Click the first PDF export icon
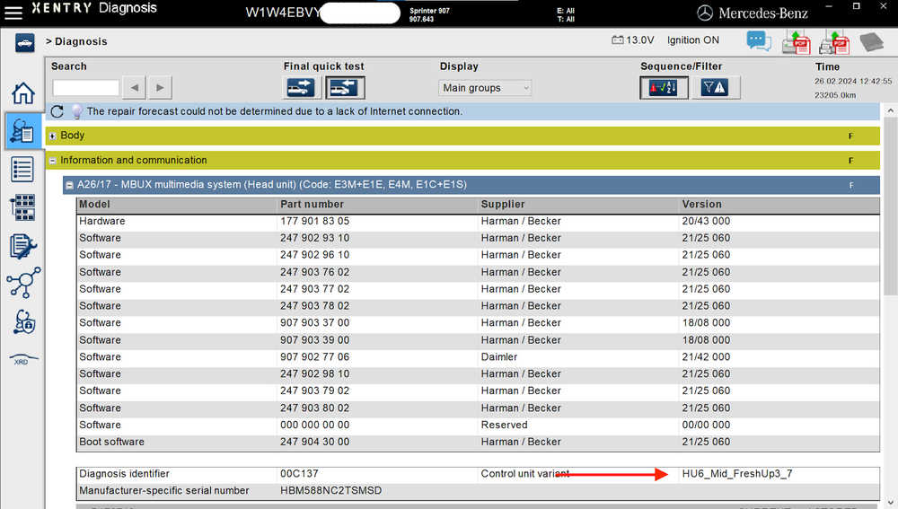 click(796, 42)
